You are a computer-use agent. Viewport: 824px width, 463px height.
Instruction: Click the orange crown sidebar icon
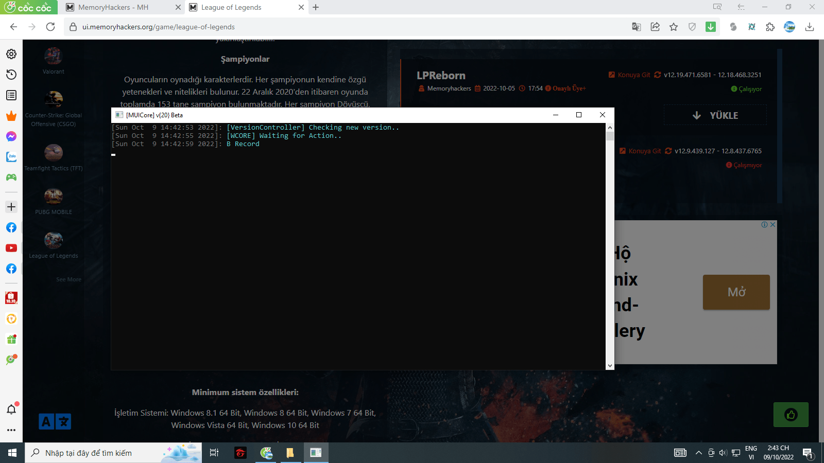click(11, 116)
